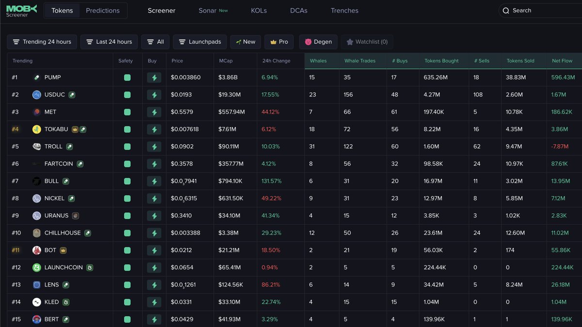This screenshot has width=582, height=327.
Task: Open the Launchpads filter dropdown
Action: [x=200, y=42]
